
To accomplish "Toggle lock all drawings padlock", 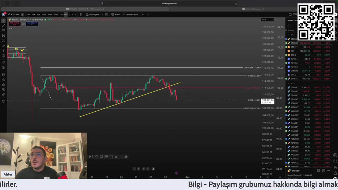I will [3, 84].
